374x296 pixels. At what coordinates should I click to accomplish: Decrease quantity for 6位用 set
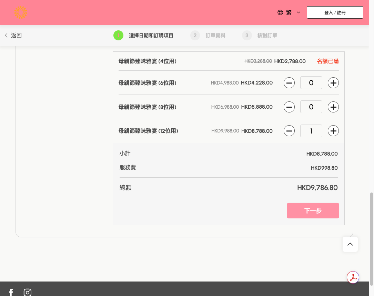pos(289,83)
